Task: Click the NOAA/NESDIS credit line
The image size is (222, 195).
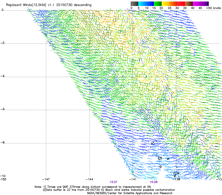Action: (130, 193)
